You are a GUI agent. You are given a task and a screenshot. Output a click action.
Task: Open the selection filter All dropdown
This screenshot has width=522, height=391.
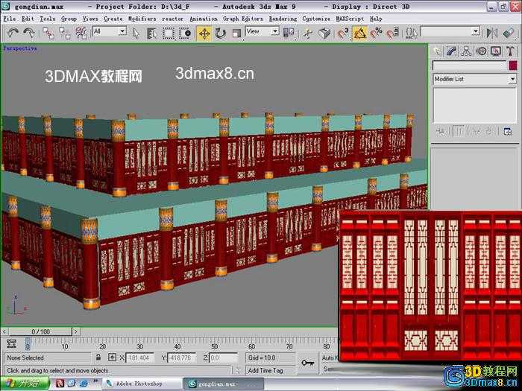pos(110,31)
